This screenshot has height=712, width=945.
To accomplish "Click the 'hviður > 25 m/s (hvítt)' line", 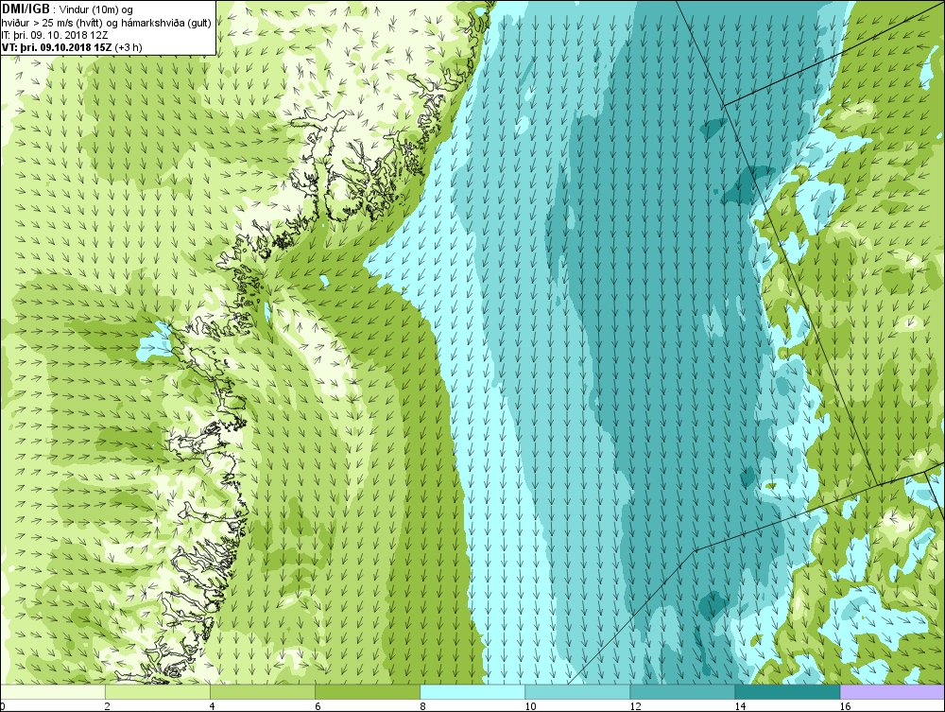I will pyautogui.click(x=54, y=23).
